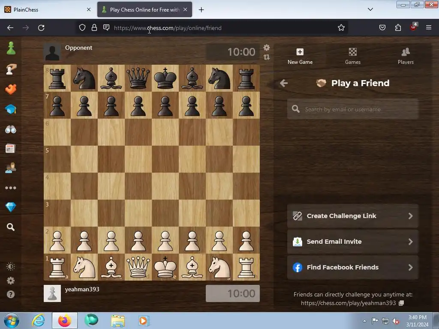Select the white queen on d1
This screenshot has width=439, height=329.
click(138, 267)
